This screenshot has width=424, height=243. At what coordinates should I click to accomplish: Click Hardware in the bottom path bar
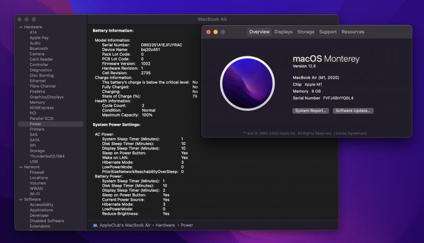point(165,225)
